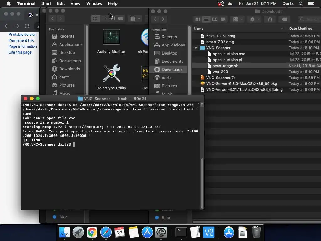Select Recents in left Finder sidebar
Viewport: 321px width, 241px height.
click(67, 36)
